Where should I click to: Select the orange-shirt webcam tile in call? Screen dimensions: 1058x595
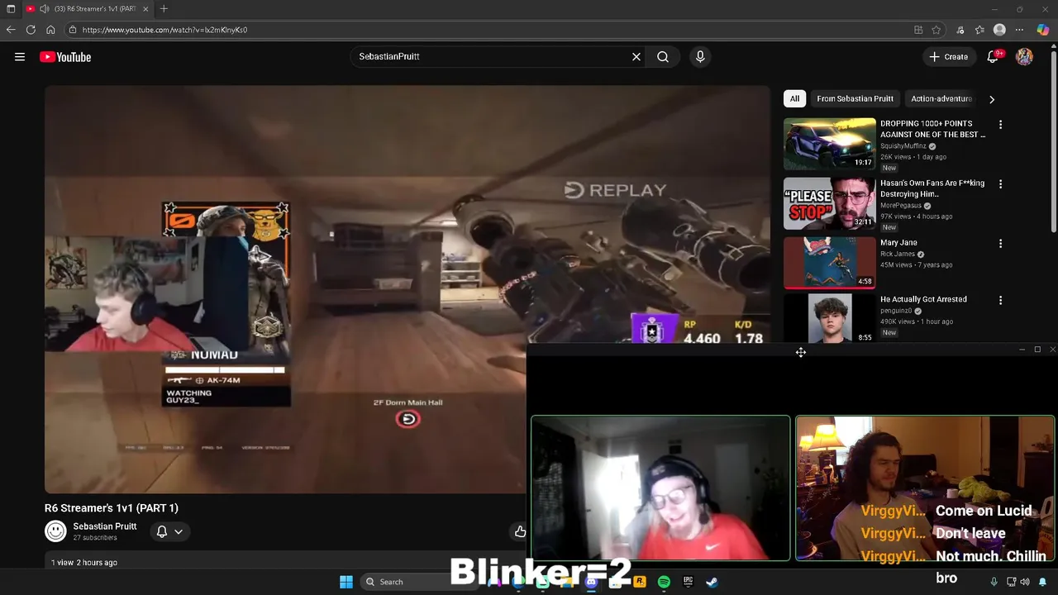660,488
